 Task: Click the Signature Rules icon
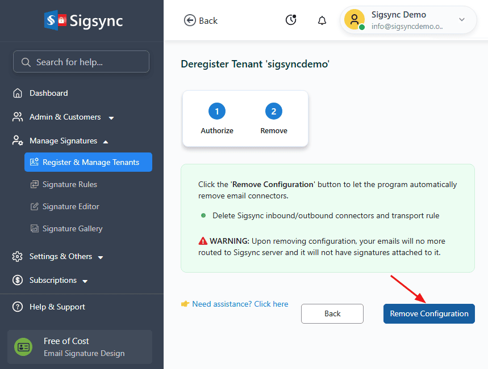tap(34, 184)
